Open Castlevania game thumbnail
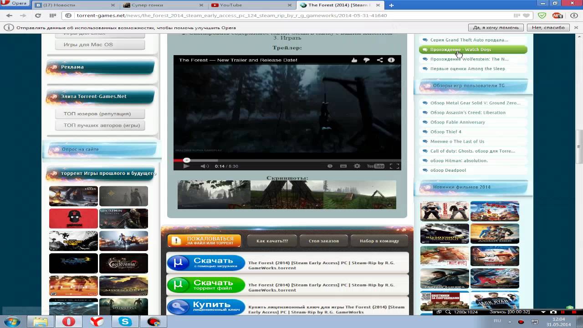The image size is (583, 328). point(123,263)
